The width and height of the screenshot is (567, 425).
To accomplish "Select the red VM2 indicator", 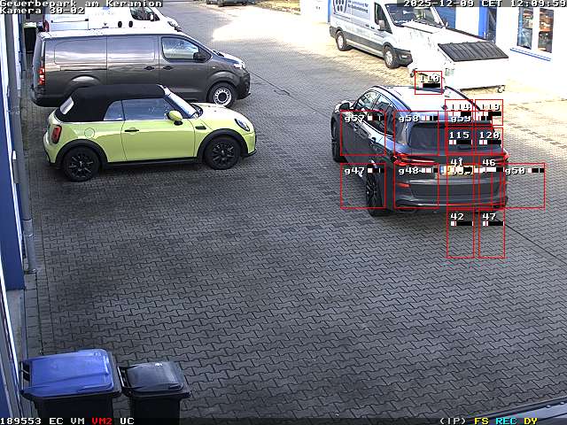I will click(x=102, y=421).
